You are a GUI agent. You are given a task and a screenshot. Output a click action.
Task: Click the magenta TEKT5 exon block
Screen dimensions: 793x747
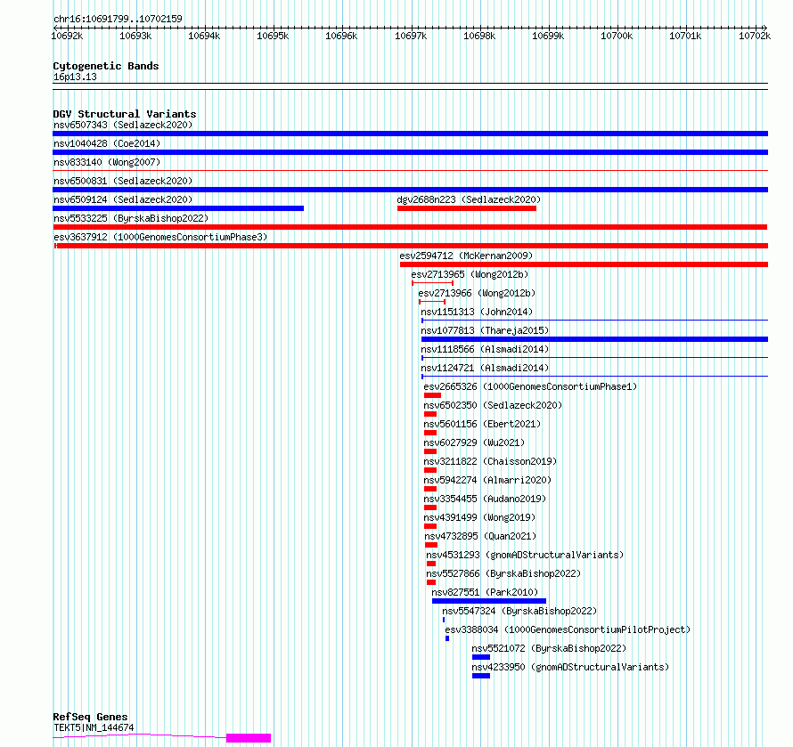pyautogui.click(x=249, y=738)
